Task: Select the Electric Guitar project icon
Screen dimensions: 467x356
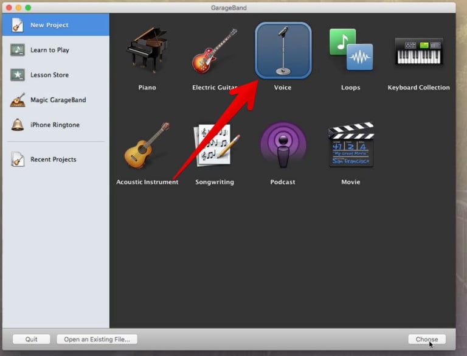Action: (215, 51)
